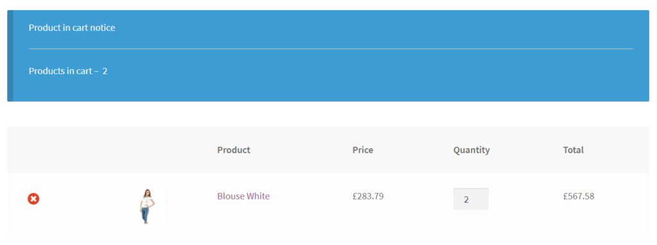Click the thin divider line inside blue notice
657x245 pixels.
(331, 49)
